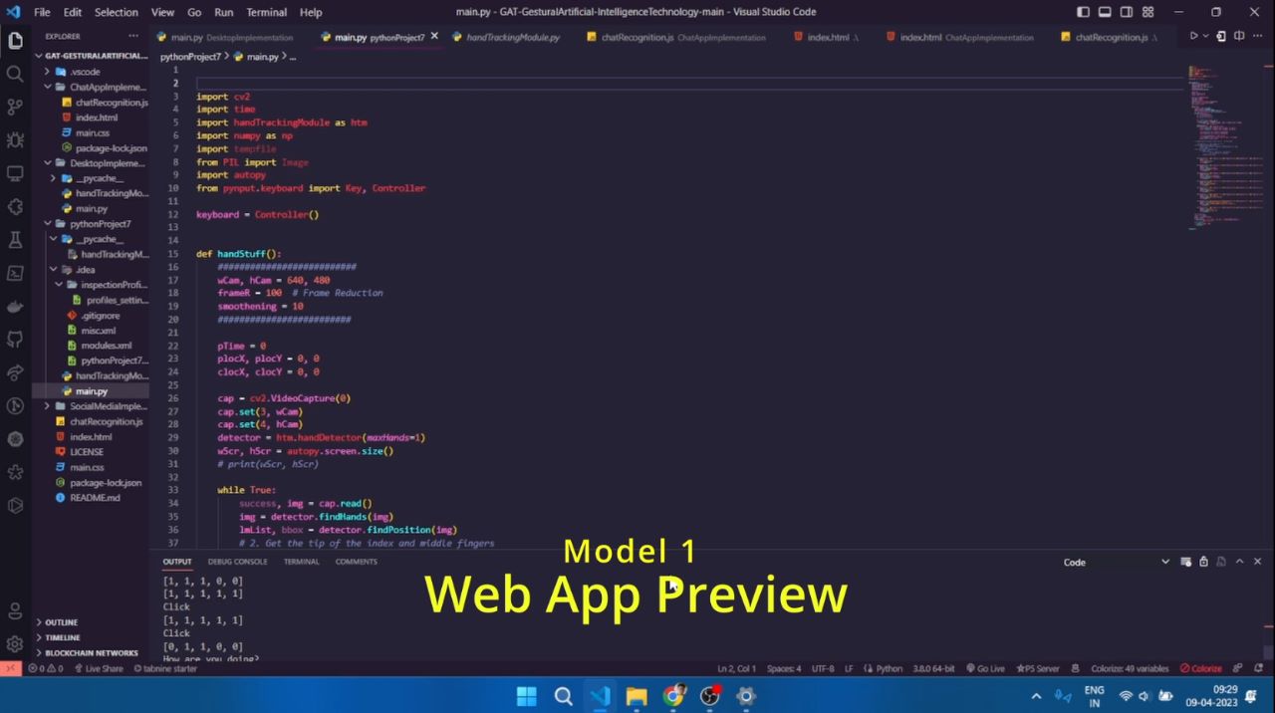Click pythonProject7 in the breadcrumb
The image size is (1275, 713).
[190, 57]
